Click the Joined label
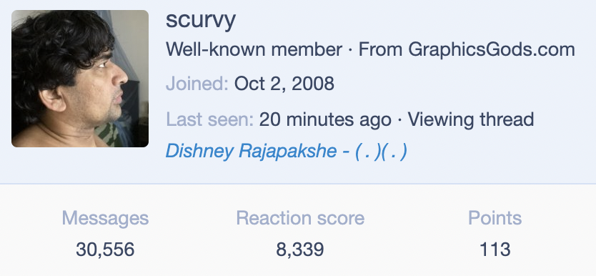This screenshot has height=276, width=596. [197, 84]
